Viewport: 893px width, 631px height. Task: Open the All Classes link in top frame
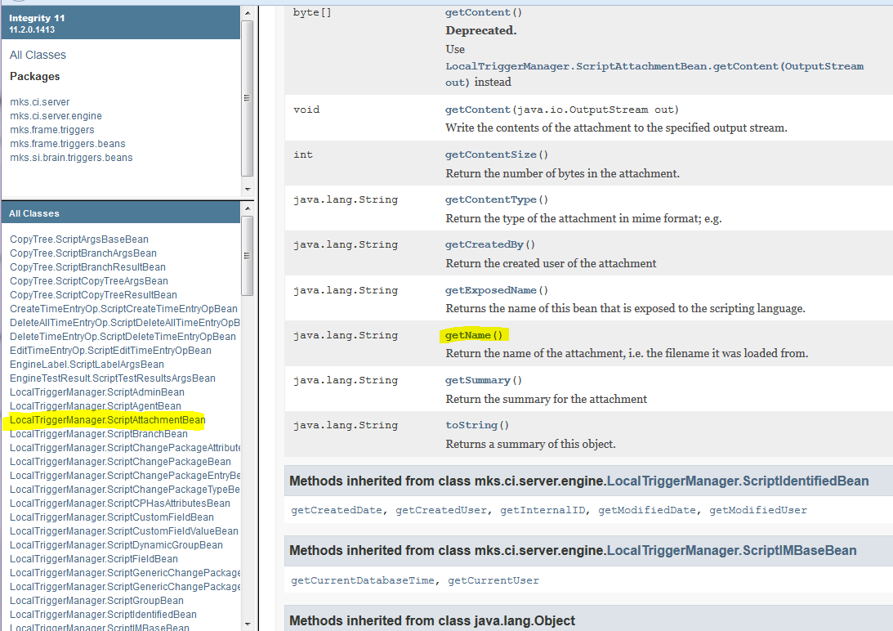(38, 55)
